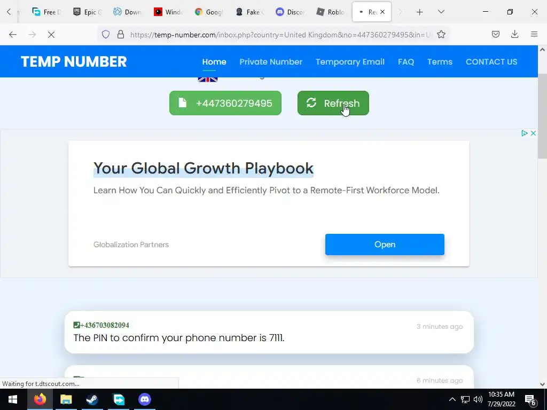Open a new tab with the plus button

420,12
